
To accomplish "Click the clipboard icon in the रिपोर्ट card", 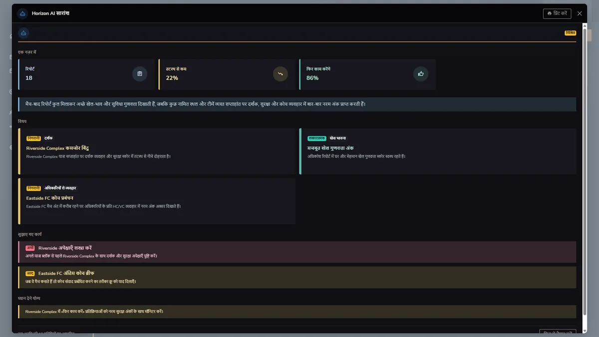I will (140, 74).
